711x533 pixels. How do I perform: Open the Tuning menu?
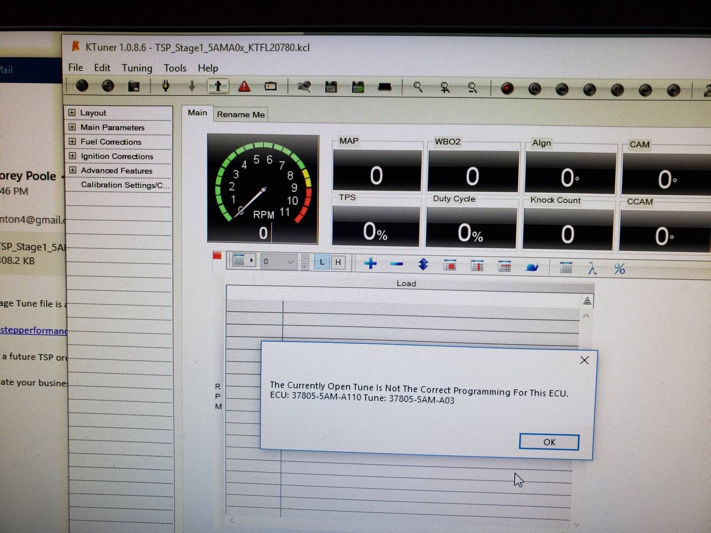[137, 68]
